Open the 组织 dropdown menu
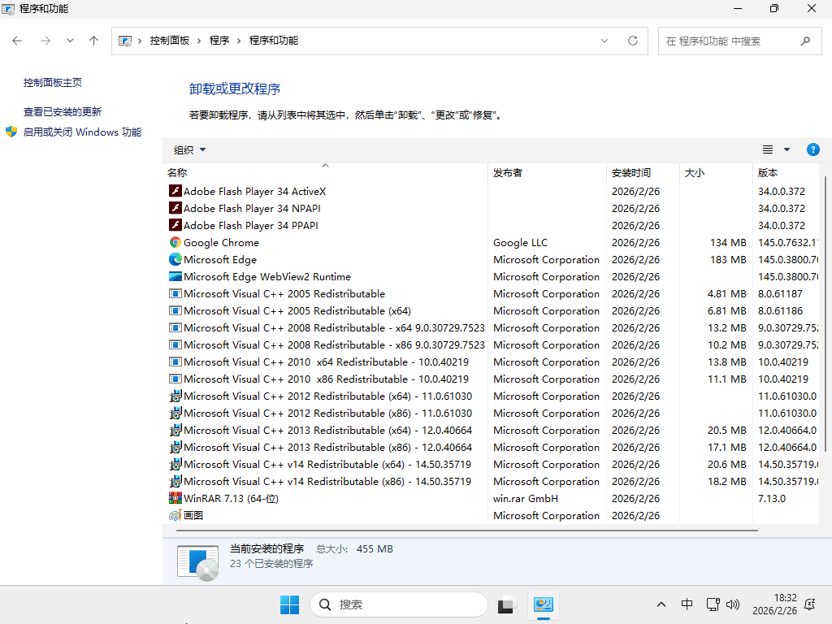832x624 pixels. point(189,149)
